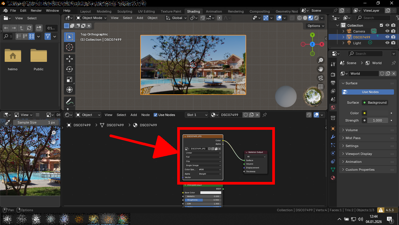
Task: Click the Use Nodes button in Surface panel
Action: point(368,92)
